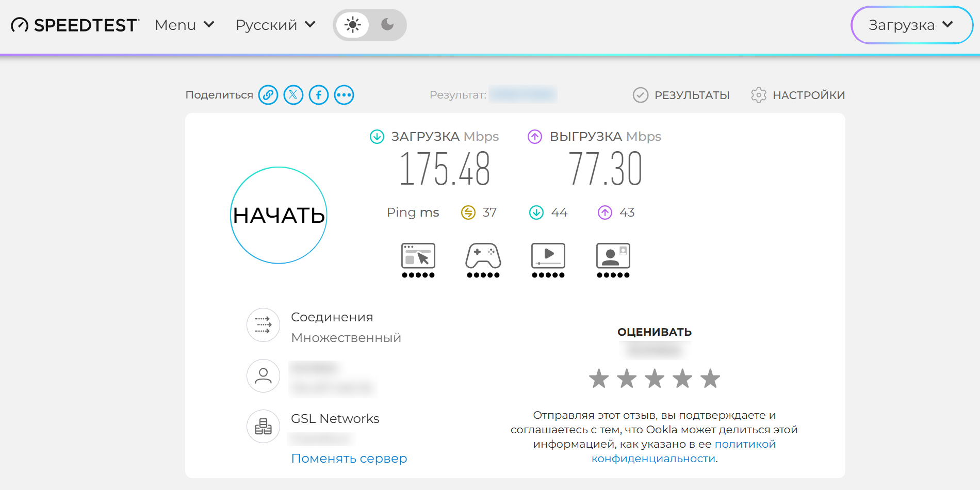
Task: Rate with the fourth star
Action: point(682,379)
